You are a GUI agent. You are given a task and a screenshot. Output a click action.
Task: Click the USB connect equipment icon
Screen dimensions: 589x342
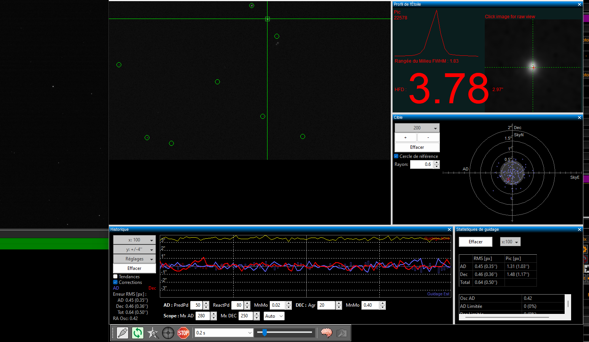point(123,333)
